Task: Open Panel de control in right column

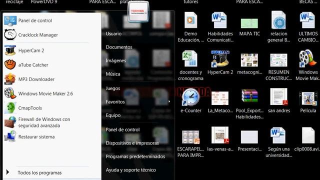Action: pyautogui.click(x=122, y=129)
